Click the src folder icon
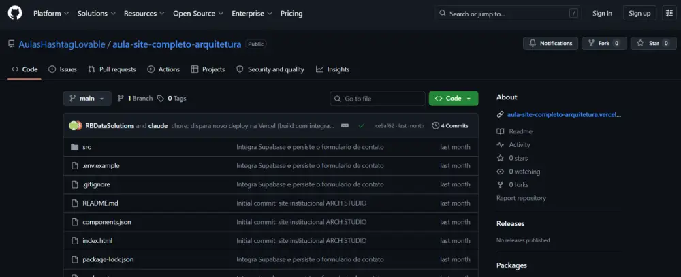 tap(74, 147)
